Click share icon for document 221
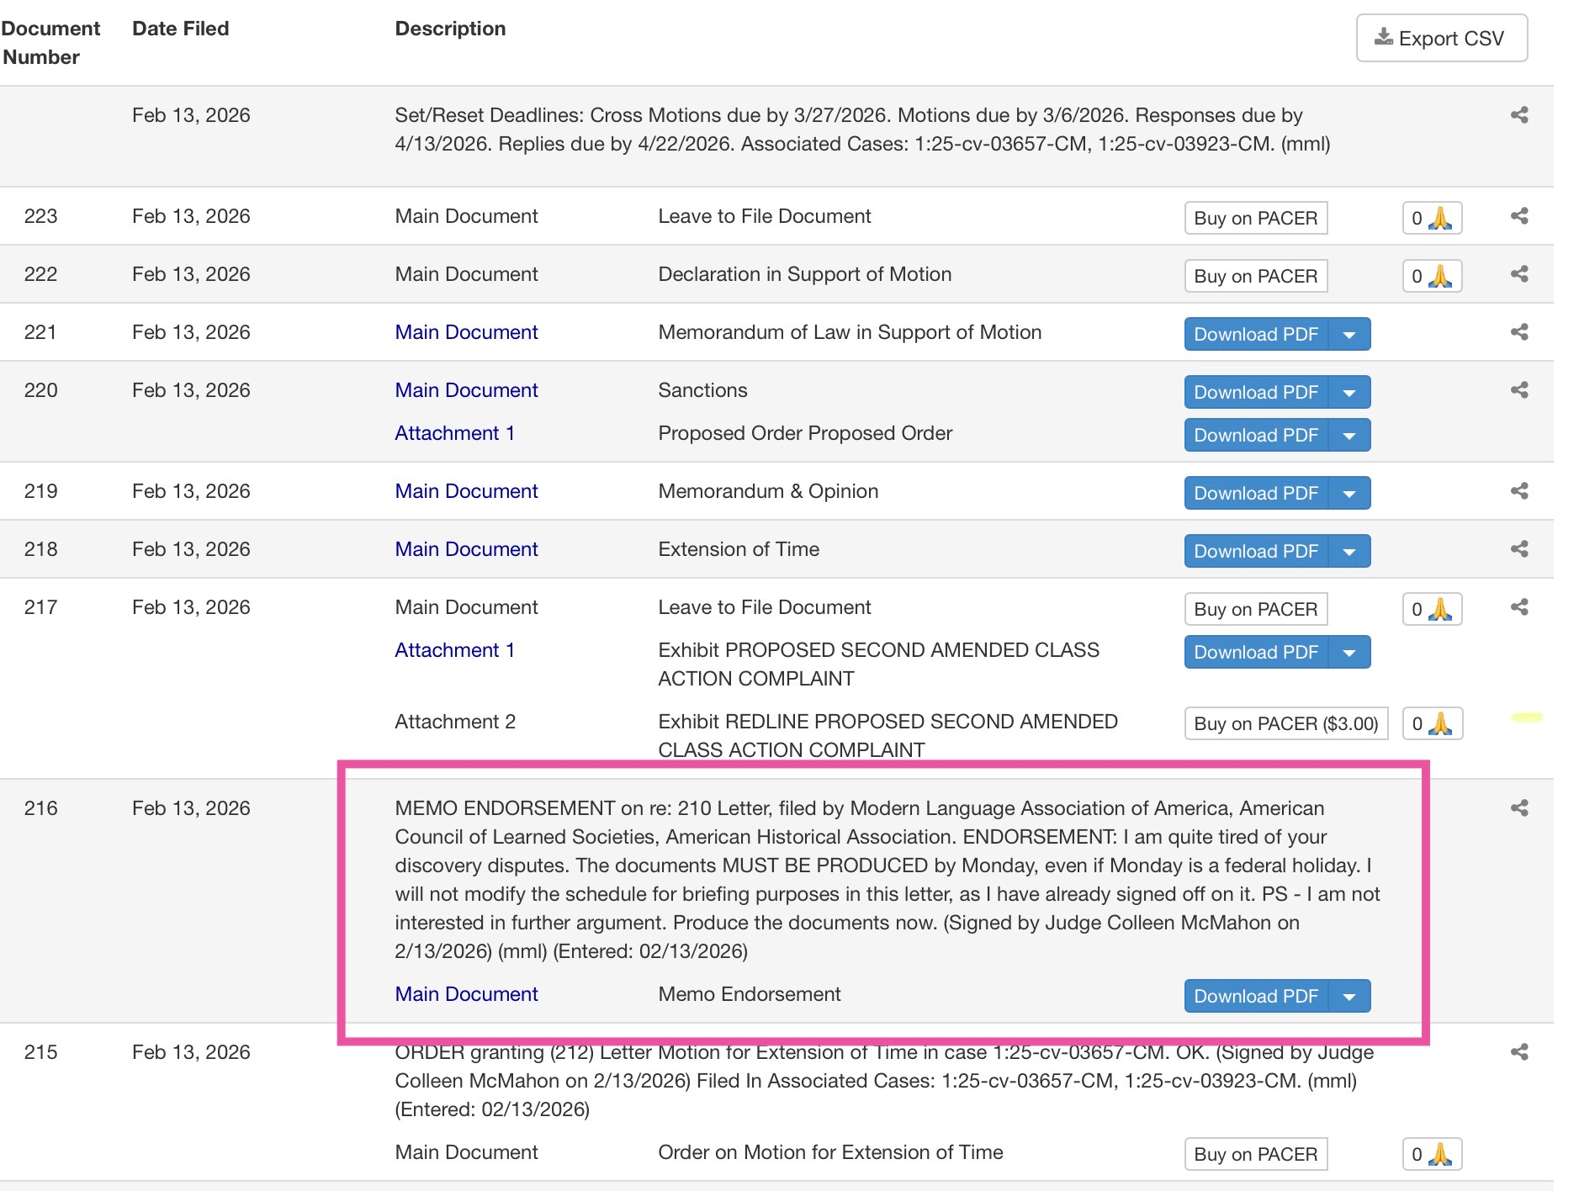Screen dimensions: 1579x1191 (1518, 332)
